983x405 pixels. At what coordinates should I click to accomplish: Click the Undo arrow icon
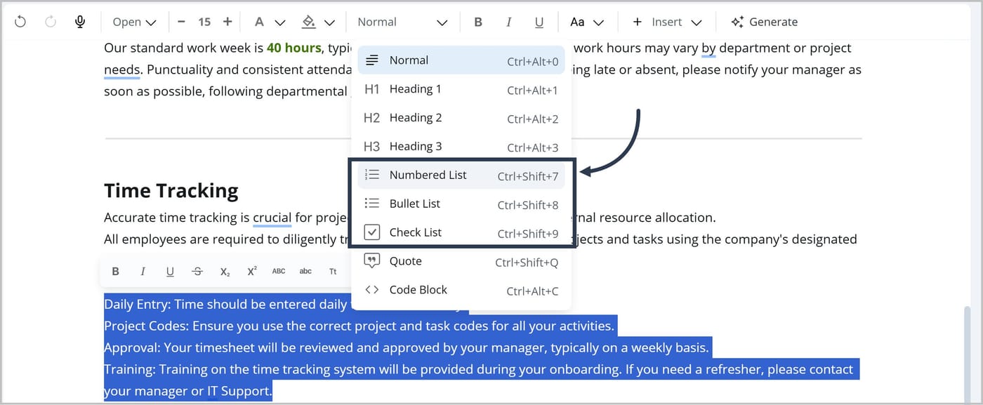coord(20,22)
